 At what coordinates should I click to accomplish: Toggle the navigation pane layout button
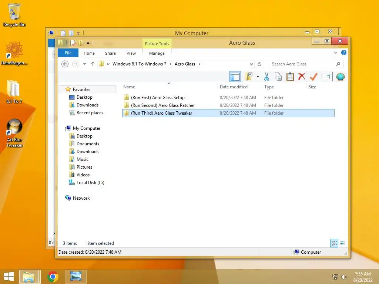[x=235, y=77]
